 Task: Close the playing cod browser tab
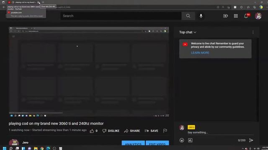38,2
